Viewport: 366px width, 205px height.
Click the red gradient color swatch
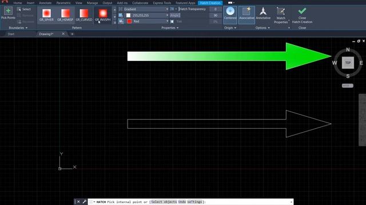click(129, 22)
